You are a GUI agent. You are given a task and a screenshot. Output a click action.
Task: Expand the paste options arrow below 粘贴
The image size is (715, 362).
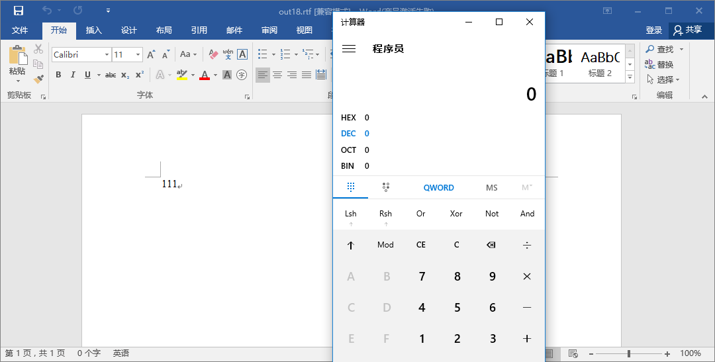pyautogui.click(x=18, y=81)
